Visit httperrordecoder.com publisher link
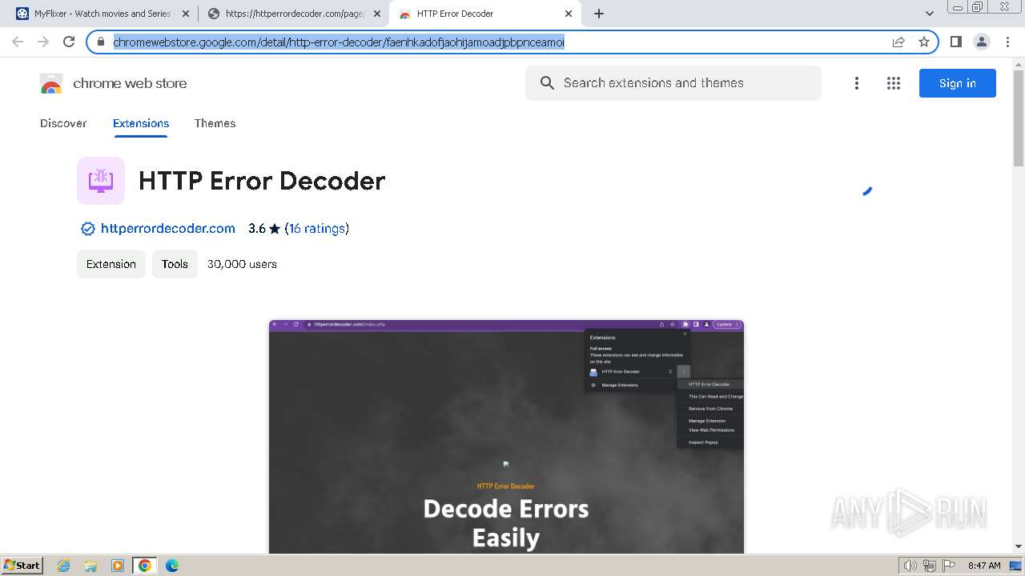Screen dimensions: 1025x576 (168, 229)
